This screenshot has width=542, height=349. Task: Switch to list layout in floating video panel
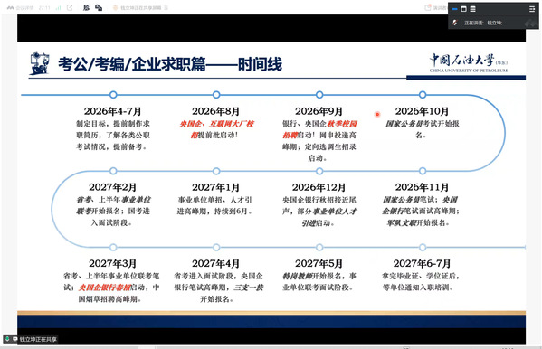tap(473, 9)
